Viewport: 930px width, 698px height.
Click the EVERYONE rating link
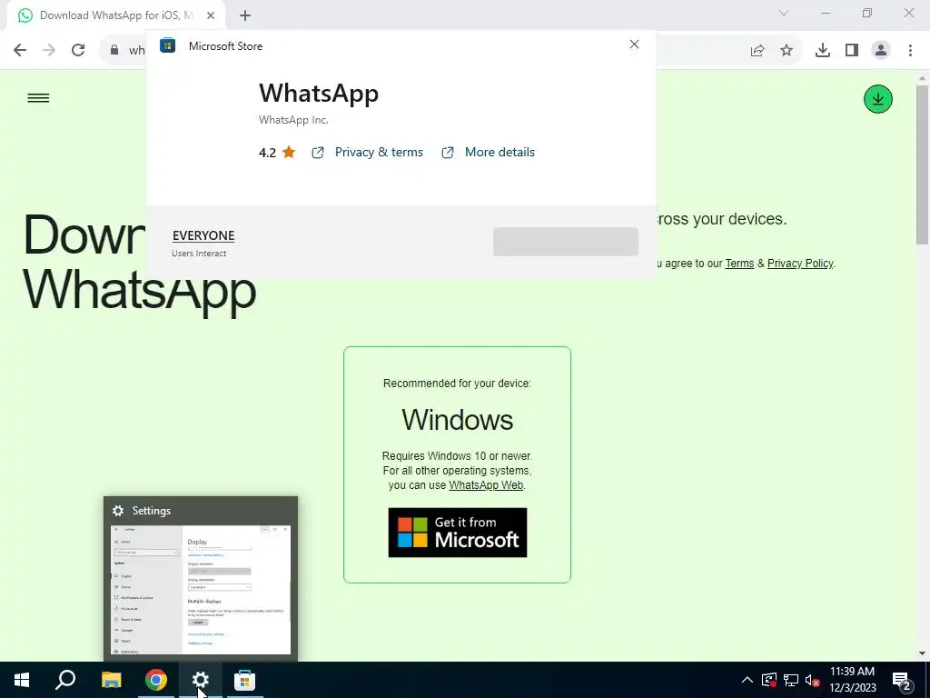coord(203,235)
